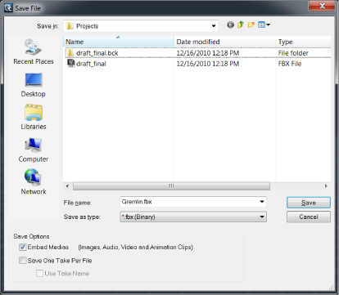The width and height of the screenshot is (339, 295).
Task: Click the Save button
Action: (x=309, y=203)
